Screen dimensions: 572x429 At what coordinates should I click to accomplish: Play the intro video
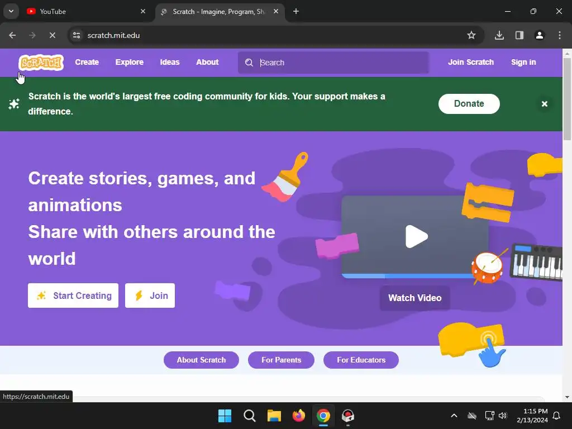(416, 237)
